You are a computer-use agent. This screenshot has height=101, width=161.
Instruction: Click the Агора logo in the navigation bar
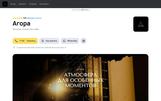[5, 4]
